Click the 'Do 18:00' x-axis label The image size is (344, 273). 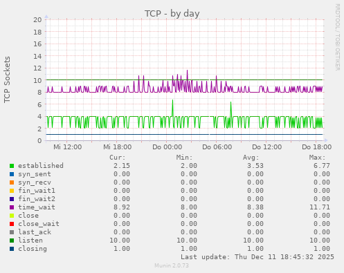coord(317,147)
